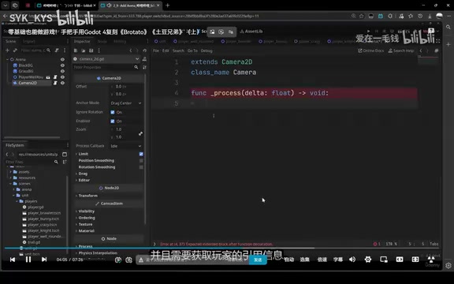454x284 pixels.
Task: Click the FileSystem sort files icon
Action: point(65,162)
